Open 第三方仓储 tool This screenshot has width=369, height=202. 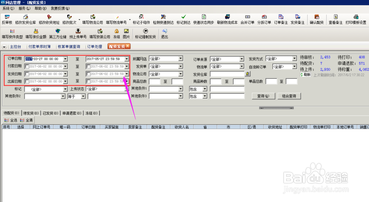tap(58, 34)
